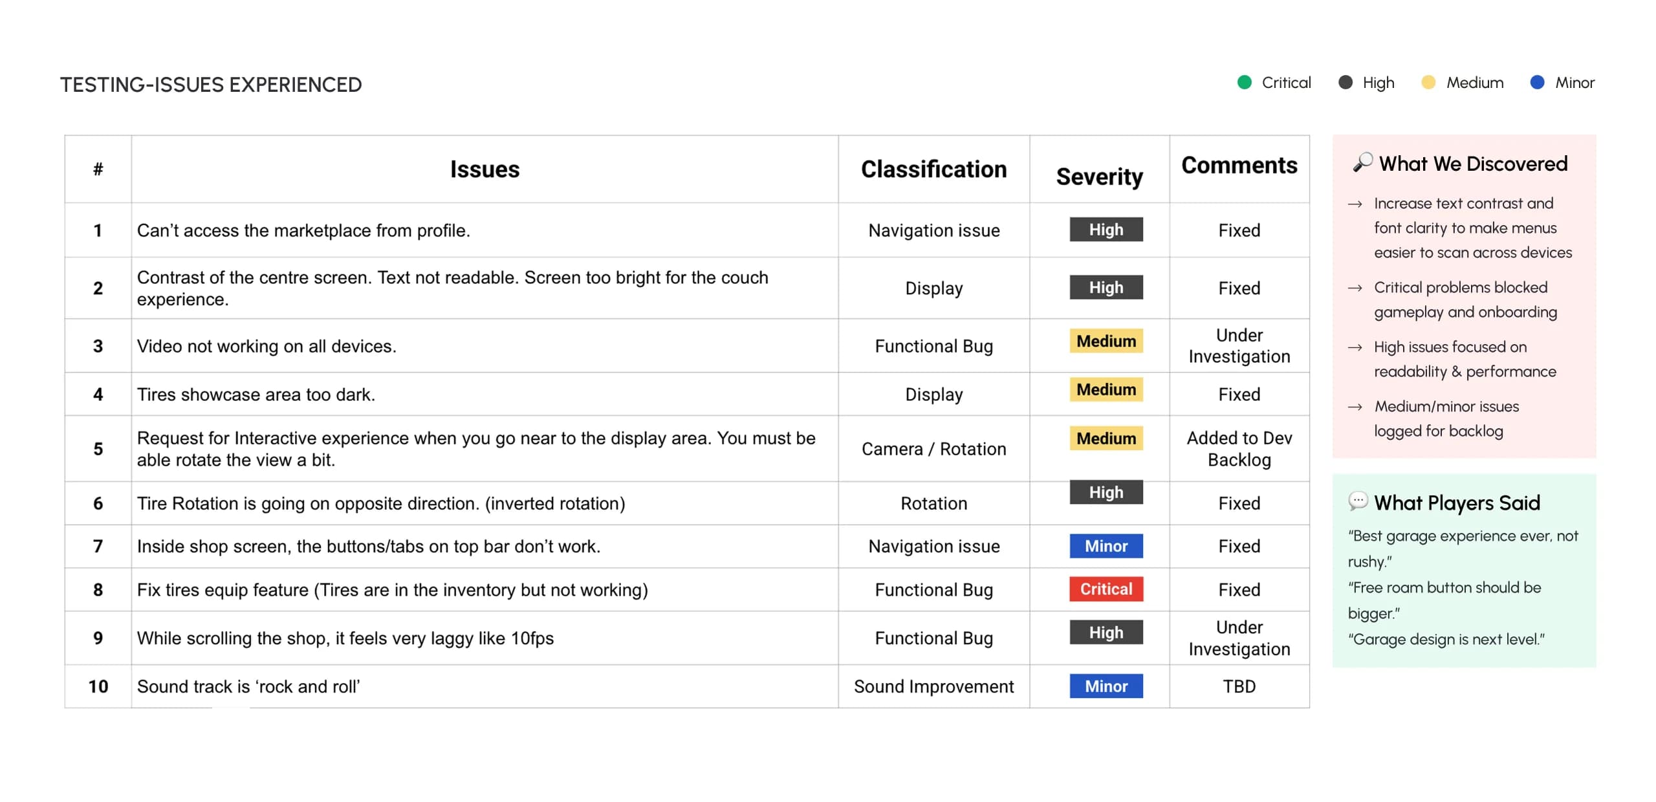Click 'Added to Dev Backlog' comment
The image size is (1656, 802).
tap(1239, 450)
